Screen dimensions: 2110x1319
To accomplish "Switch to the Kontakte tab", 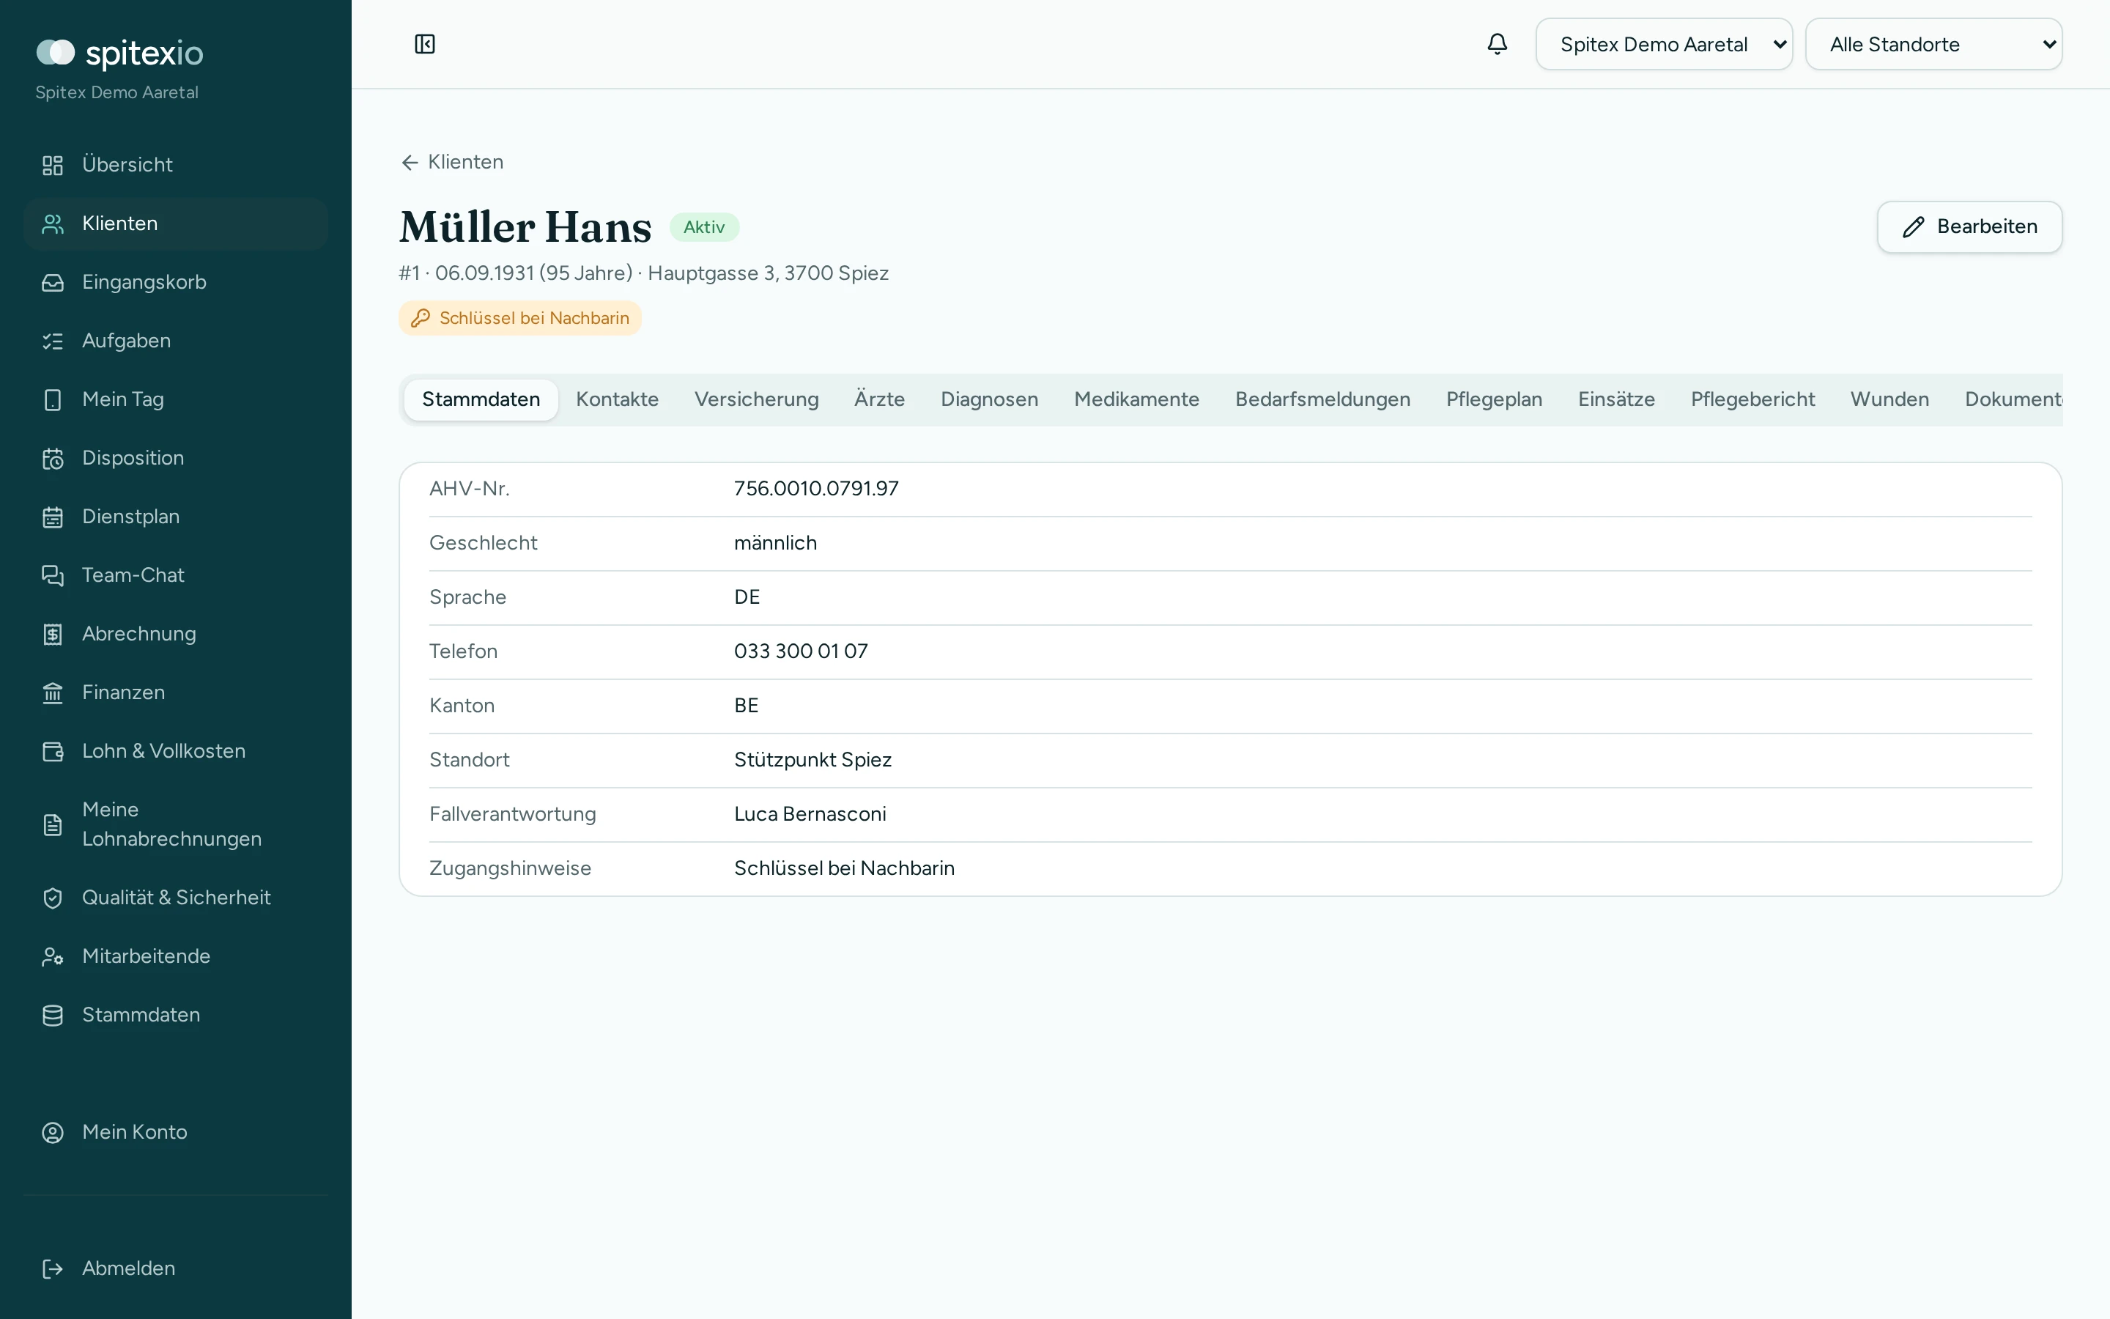I will coord(618,399).
